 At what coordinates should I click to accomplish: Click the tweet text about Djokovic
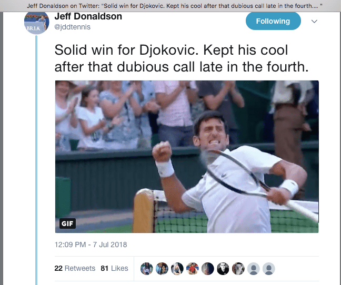click(x=182, y=58)
